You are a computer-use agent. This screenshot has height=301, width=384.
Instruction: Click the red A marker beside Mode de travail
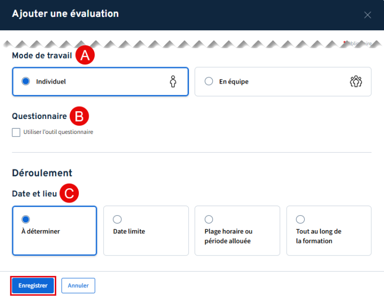(86, 55)
